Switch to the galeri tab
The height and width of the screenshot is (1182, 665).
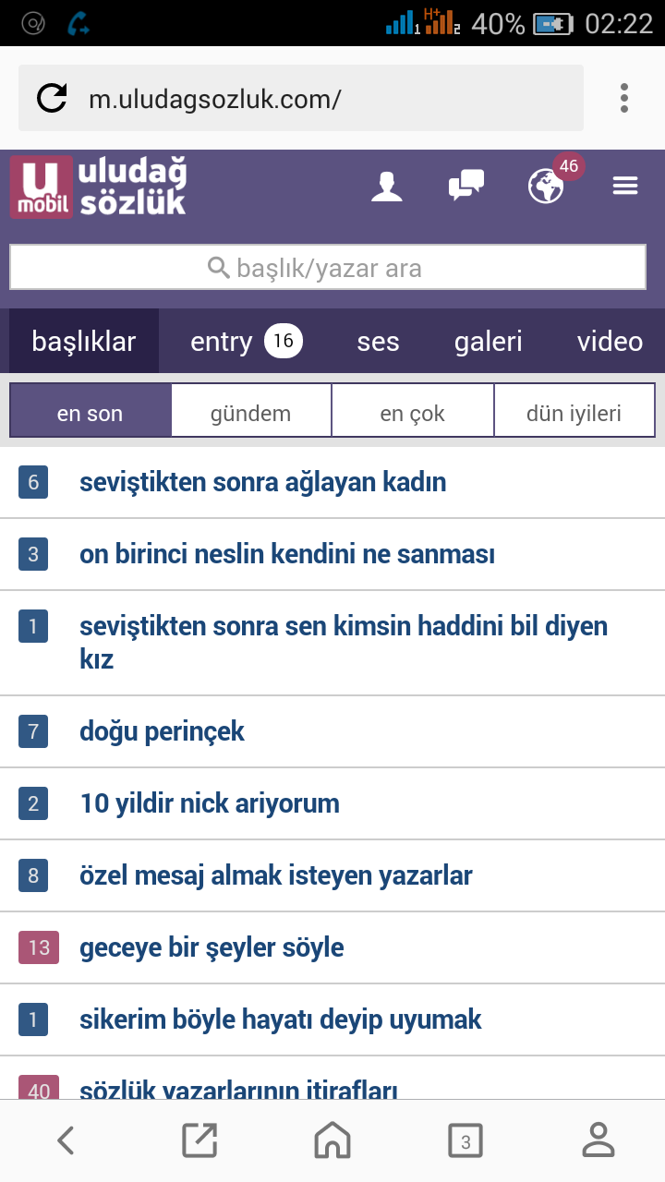488,342
